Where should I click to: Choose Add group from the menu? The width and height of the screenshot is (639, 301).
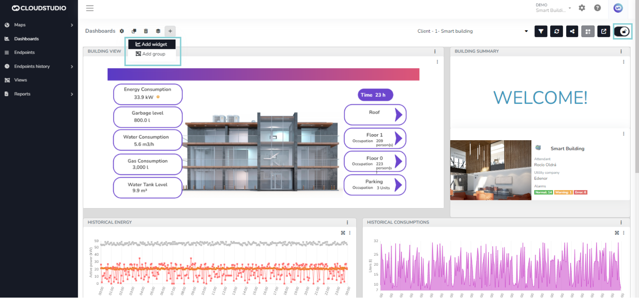151,54
